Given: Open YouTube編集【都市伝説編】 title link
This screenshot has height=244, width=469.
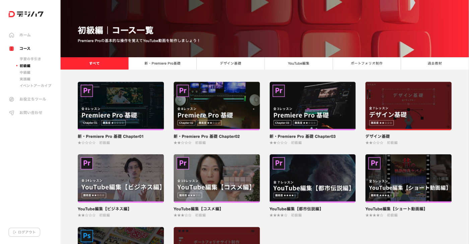Looking at the screenshot, I should [x=296, y=209].
